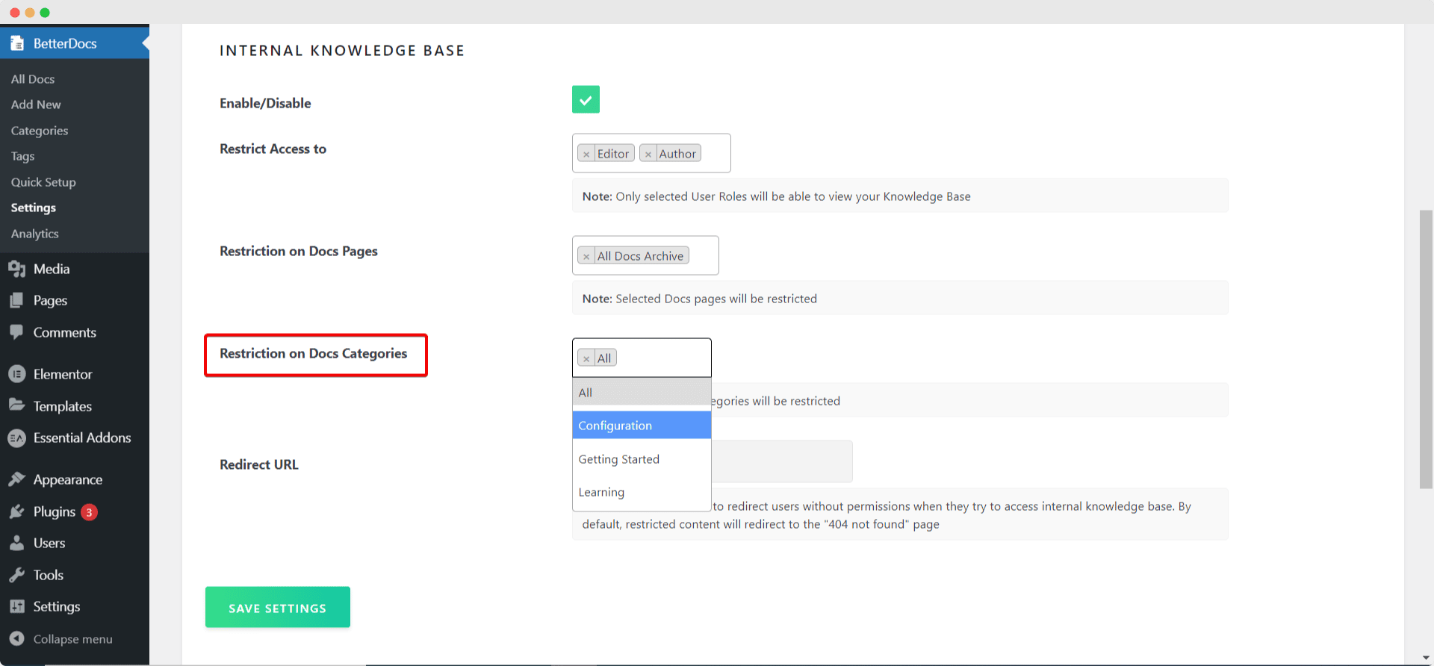Remove the All Docs Archive tag
Screen dimensions: 1434x666
coord(586,256)
